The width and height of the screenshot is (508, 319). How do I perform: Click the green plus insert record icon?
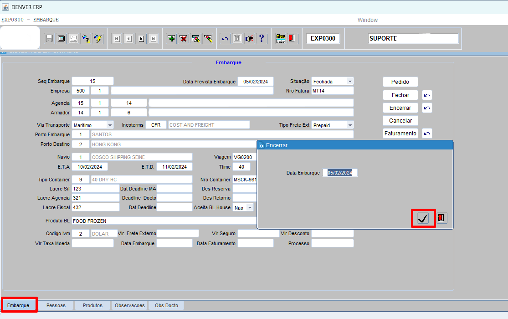click(172, 39)
